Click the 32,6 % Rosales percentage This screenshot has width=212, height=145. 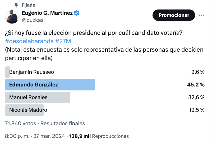(196, 97)
